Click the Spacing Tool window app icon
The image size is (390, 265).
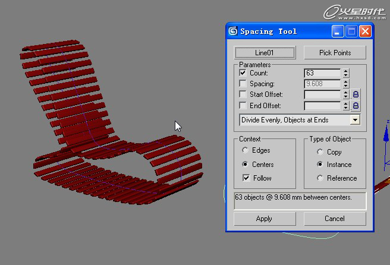click(233, 31)
